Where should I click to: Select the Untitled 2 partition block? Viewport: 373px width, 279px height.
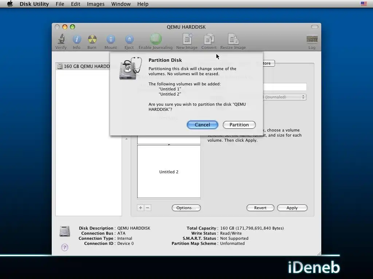(x=169, y=172)
